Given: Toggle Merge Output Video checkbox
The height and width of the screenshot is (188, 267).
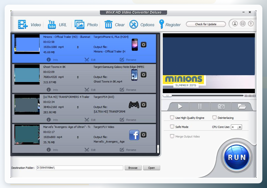Looking at the screenshot, I should pos(172,136).
